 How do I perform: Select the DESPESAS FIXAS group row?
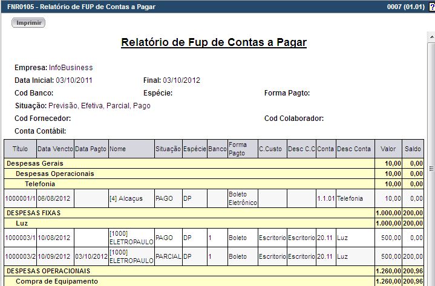(33, 213)
